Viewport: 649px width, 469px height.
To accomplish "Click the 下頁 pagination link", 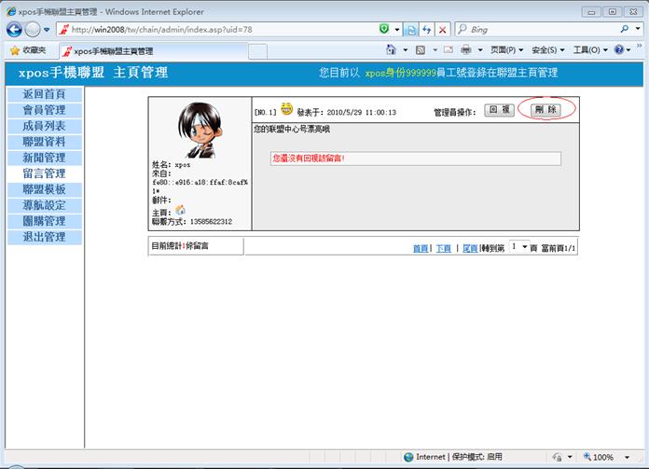I will [x=444, y=248].
